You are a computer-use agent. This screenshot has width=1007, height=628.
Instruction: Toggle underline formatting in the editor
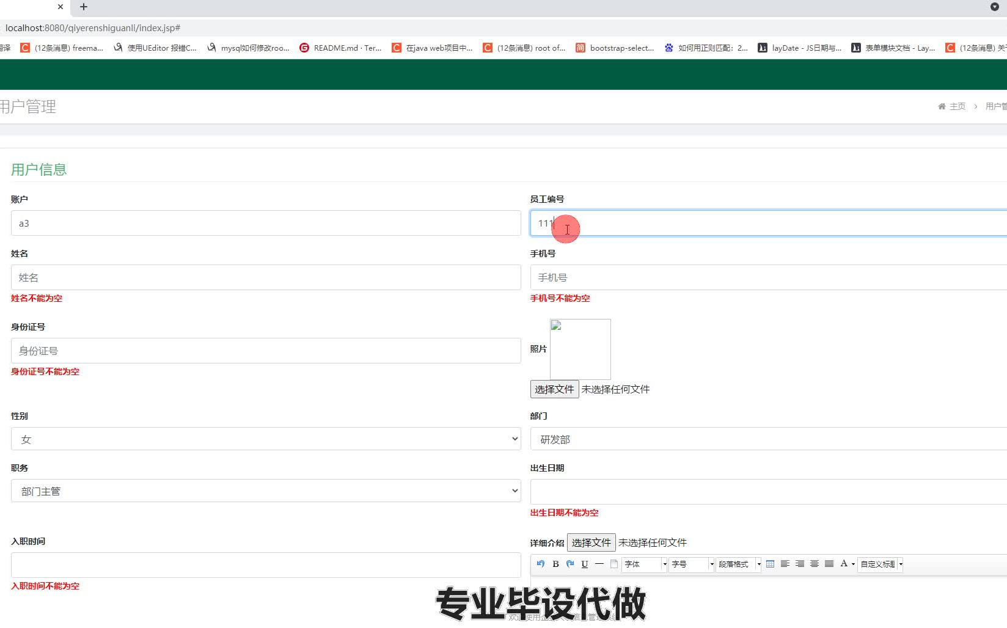tap(585, 564)
